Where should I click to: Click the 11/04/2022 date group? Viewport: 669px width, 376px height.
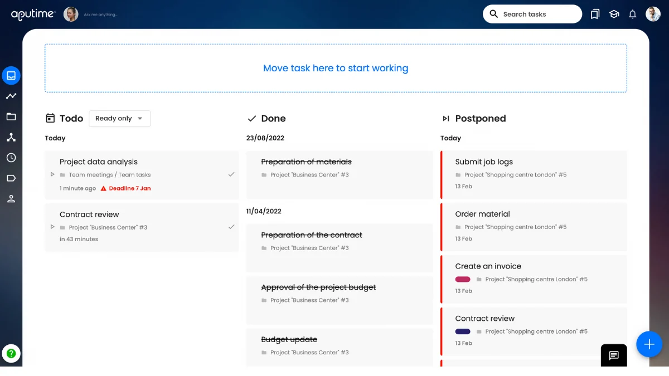(x=264, y=211)
